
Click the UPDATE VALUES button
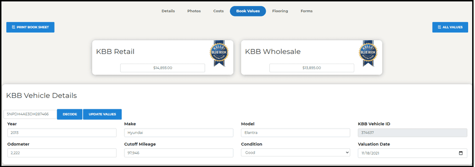point(102,114)
